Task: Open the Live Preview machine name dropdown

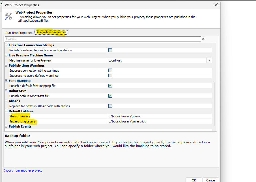Action: [208, 60]
